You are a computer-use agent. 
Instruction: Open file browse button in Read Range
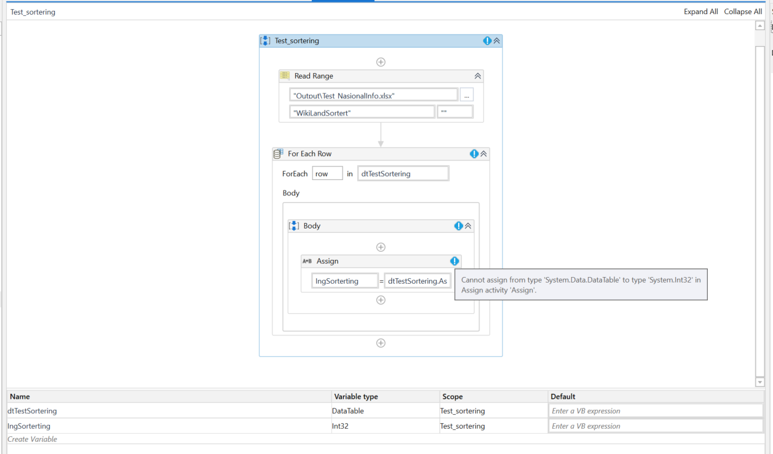[x=467, y=95]
